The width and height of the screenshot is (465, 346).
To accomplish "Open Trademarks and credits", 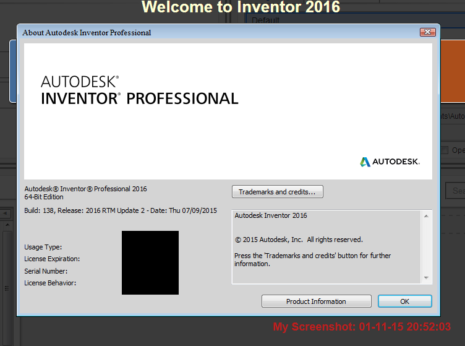I will coord(277,192).
